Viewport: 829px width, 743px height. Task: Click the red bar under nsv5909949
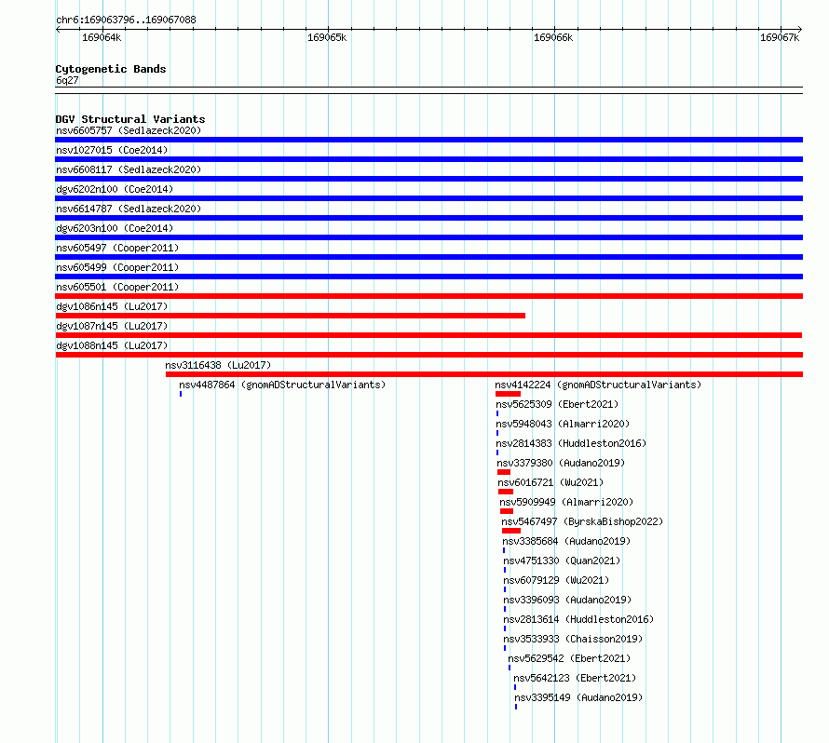507,511
